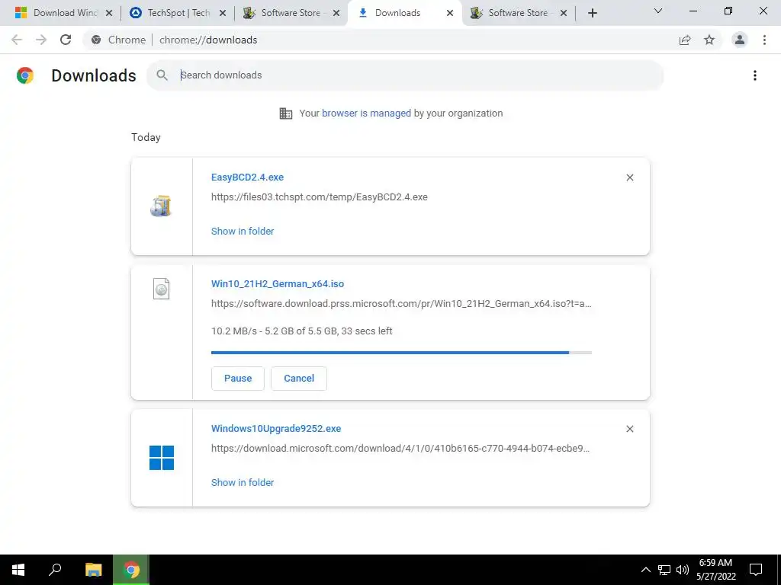781x585 pixels.
Task: Open the Downloads page more actions menu
Action: tap(755, 75)
